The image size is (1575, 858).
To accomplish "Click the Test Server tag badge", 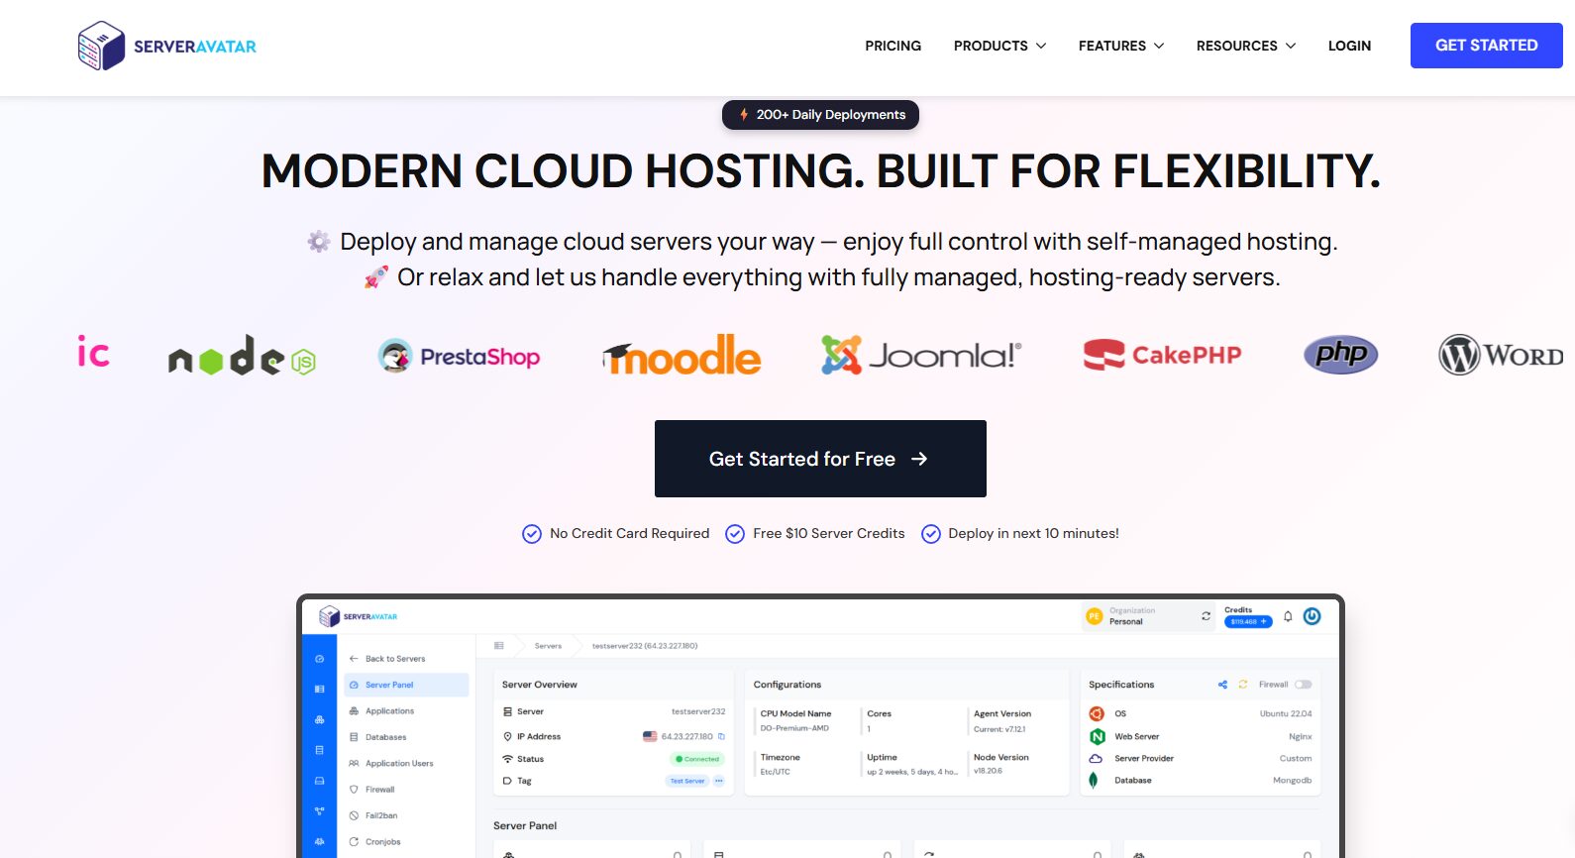I will [x=687, y=781].
